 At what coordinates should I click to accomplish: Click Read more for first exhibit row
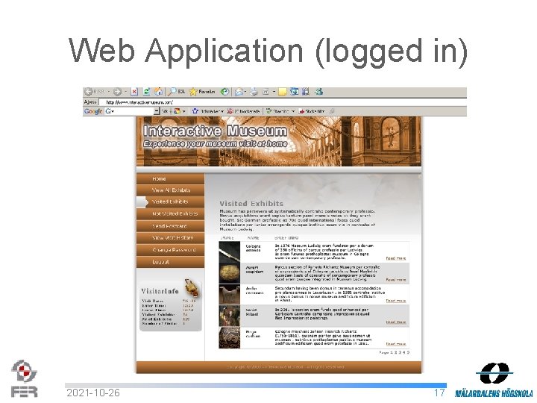[x=396, y=258]
